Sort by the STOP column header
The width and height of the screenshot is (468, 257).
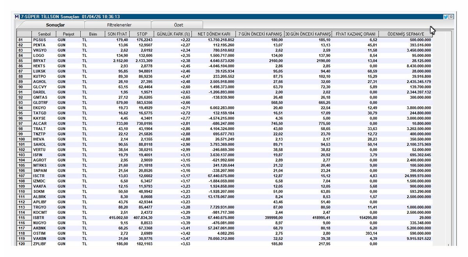click(x=142, y=34)
